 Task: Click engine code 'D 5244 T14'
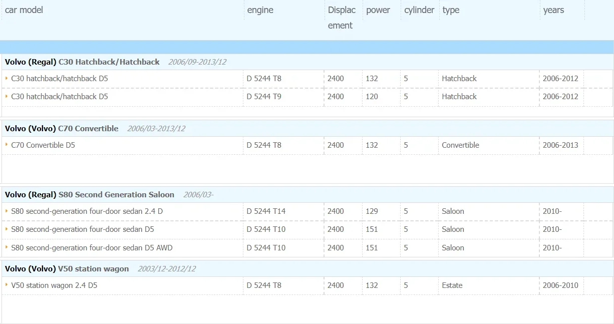coord(266,211)
